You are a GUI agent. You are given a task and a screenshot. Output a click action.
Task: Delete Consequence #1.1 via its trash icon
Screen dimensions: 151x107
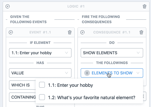(x=141, y=32)
